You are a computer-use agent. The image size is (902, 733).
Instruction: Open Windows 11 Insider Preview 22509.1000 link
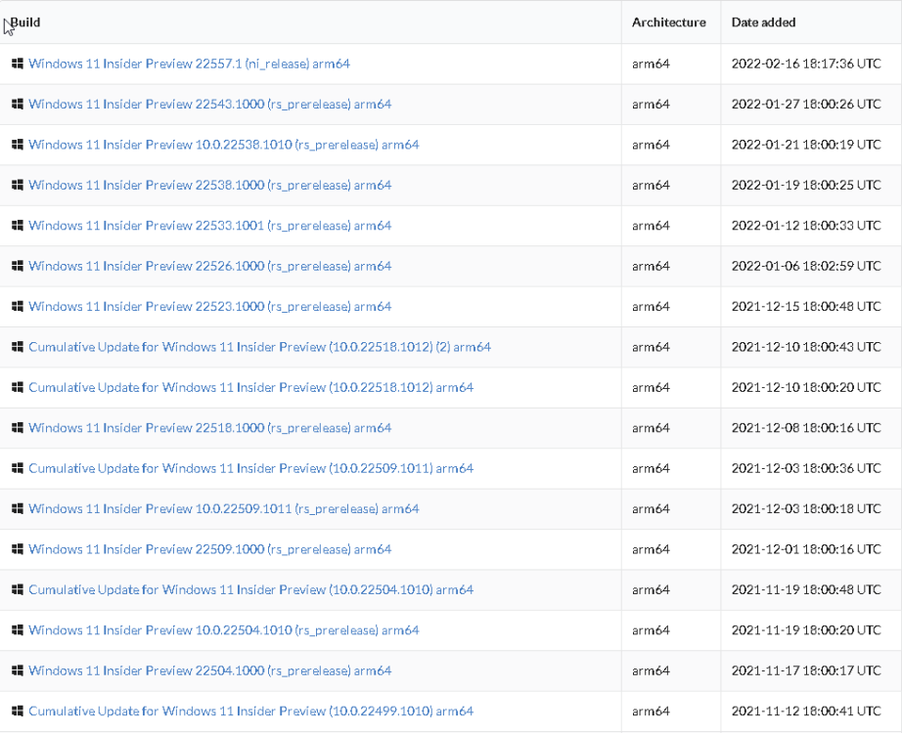pyautogui.click(x=210, y=549)
